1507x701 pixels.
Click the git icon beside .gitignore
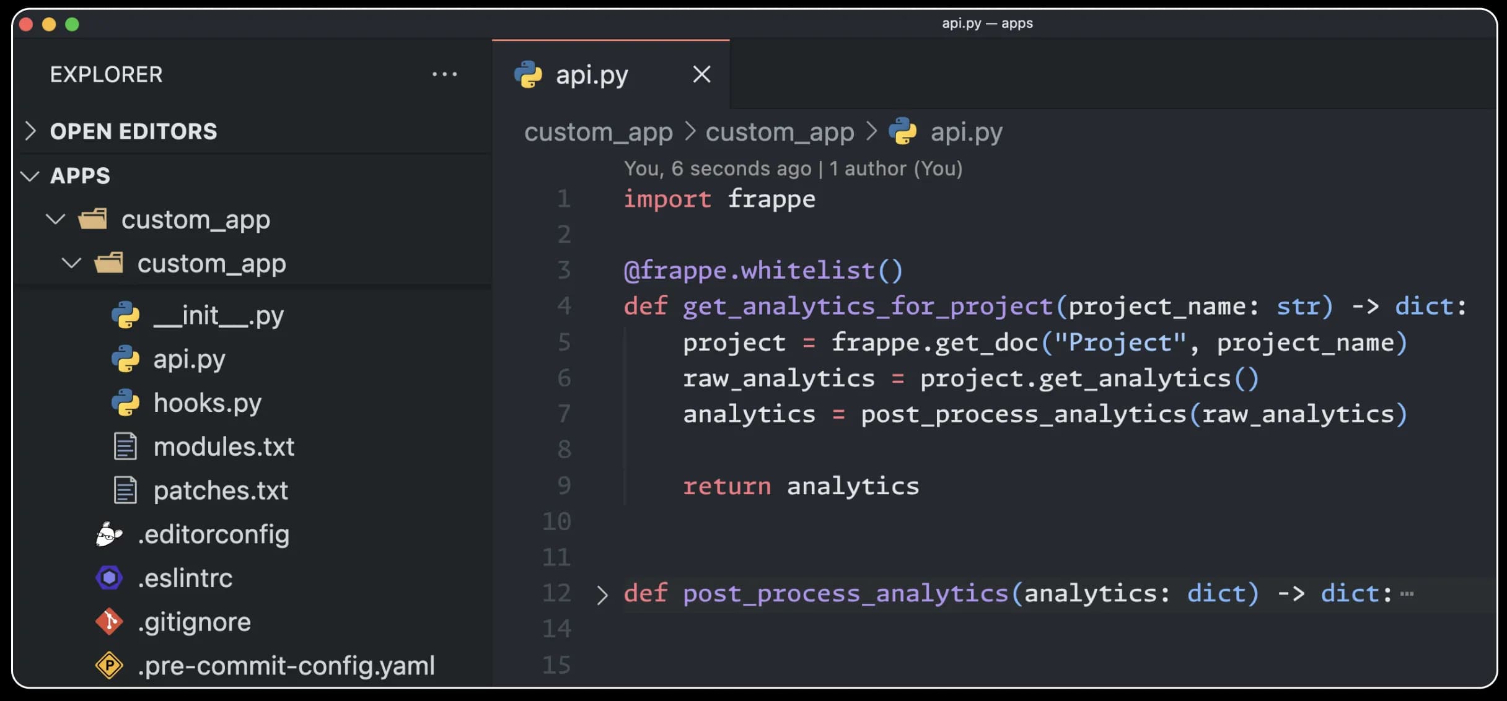coord(109,622)
